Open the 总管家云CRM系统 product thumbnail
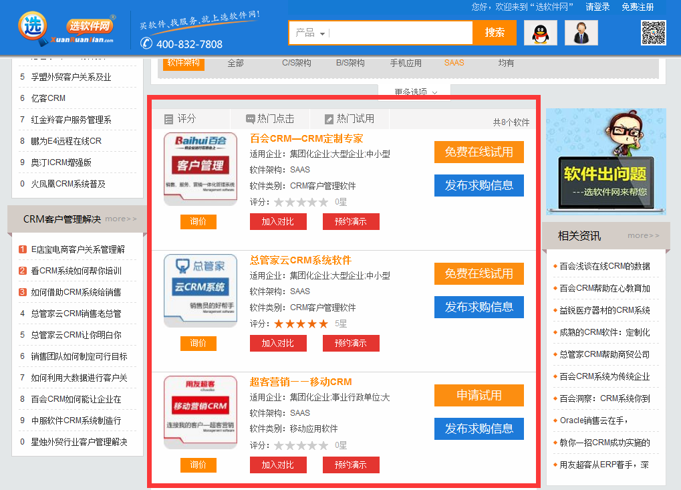This screenshot has height=490, width=681. 200,291
